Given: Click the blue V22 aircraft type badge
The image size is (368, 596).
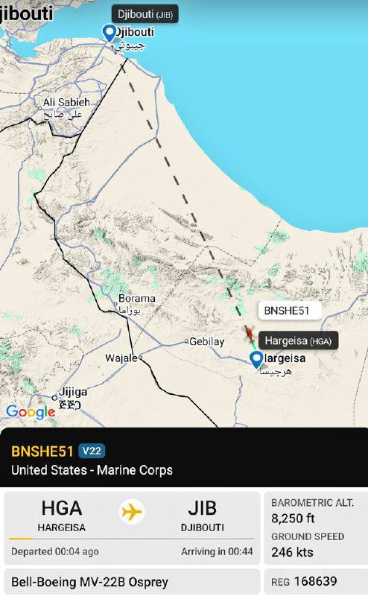Looking at the screenshot, I should 92,451.
